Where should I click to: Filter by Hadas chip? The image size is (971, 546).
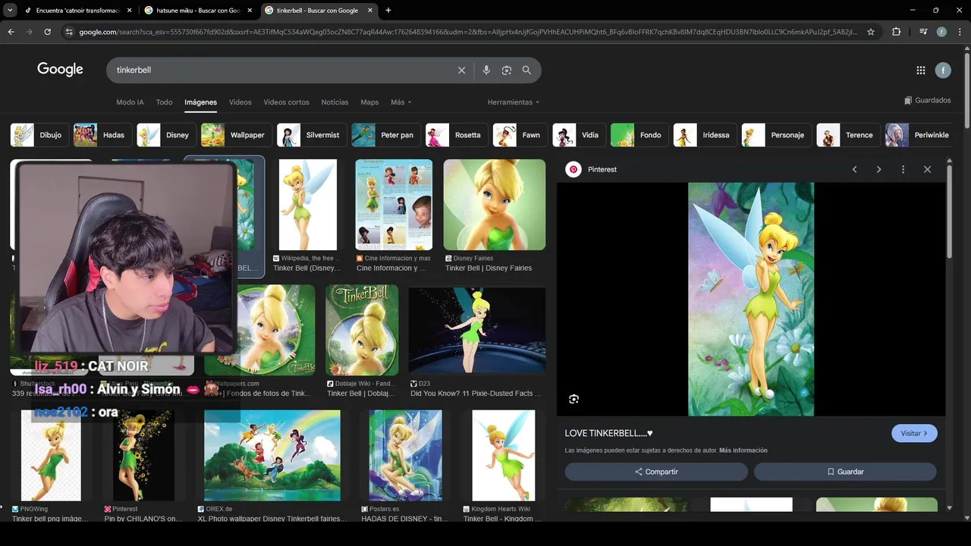pyautogui.click(x=101, y=135)
